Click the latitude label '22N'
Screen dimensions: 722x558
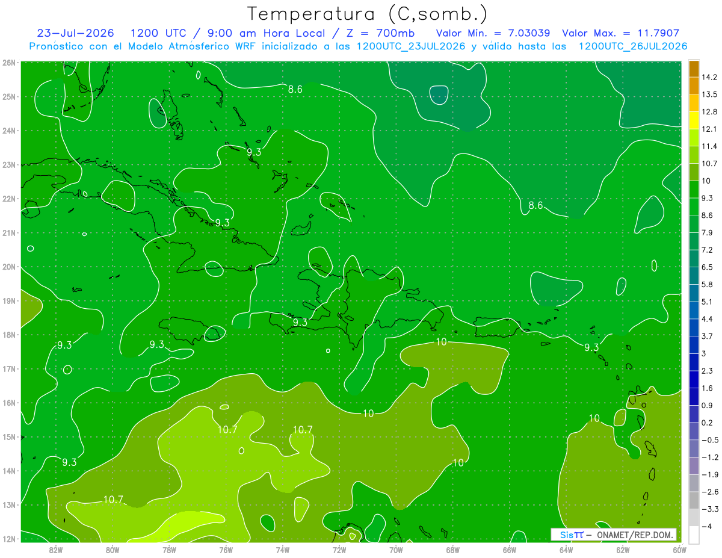point(9,199)
